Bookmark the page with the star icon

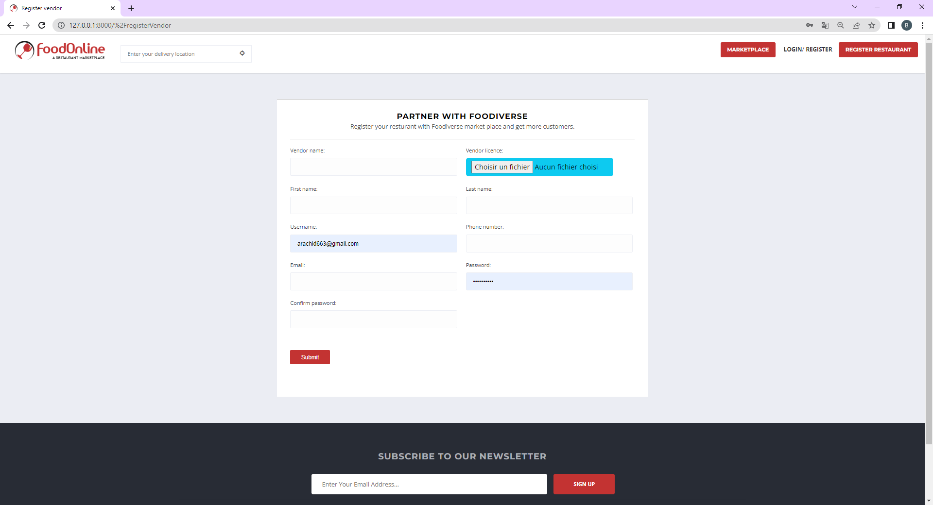[x=872, y=25]
